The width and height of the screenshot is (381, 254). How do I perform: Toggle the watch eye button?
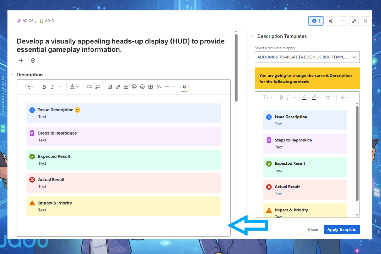click(316, 21)
